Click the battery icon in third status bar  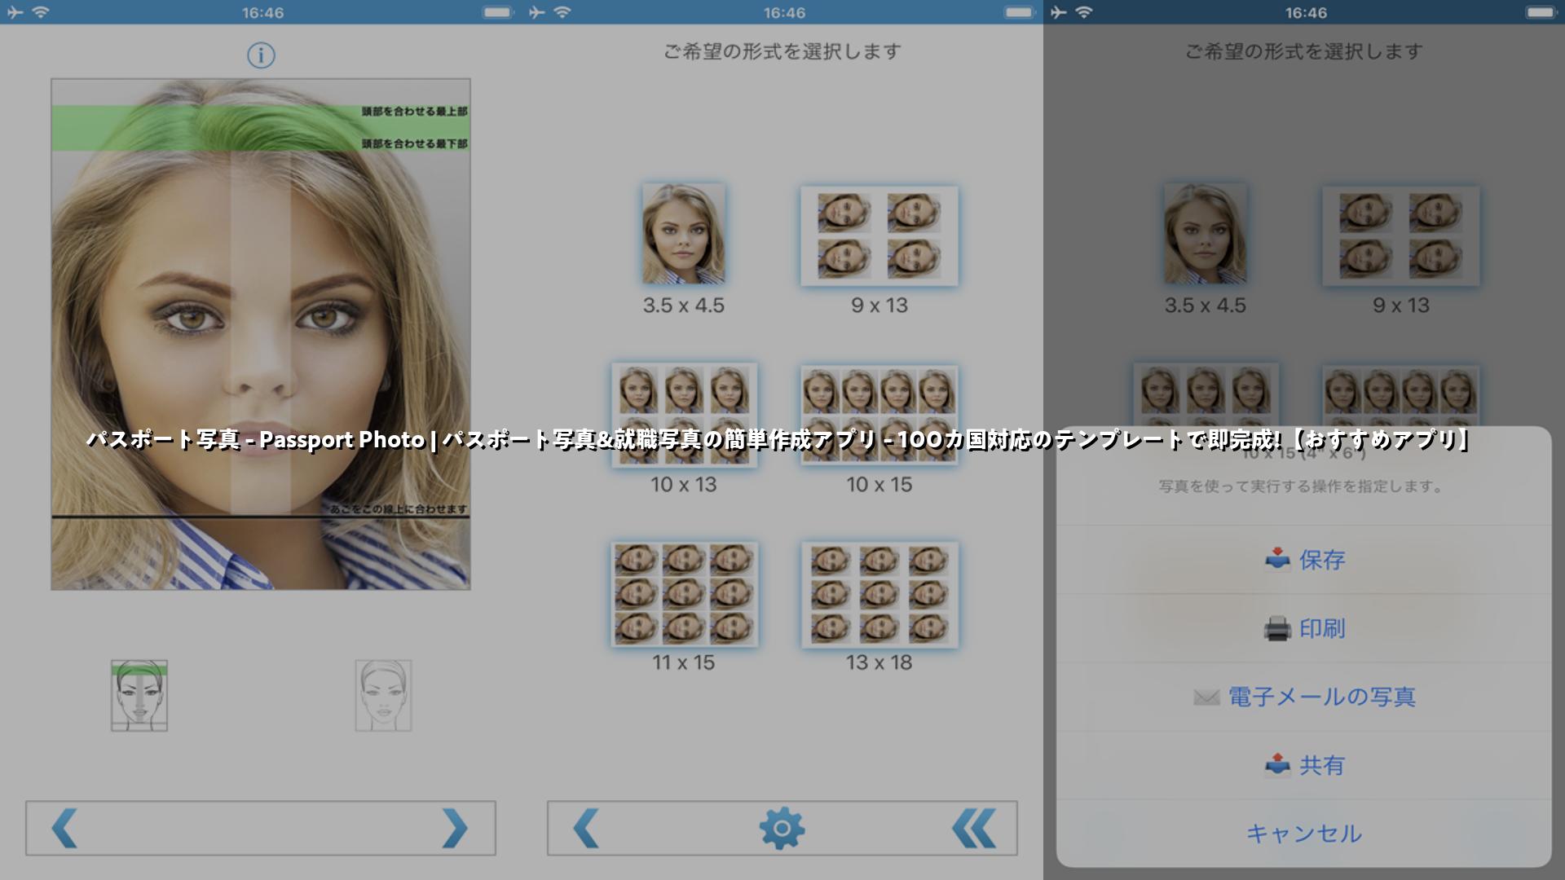[1541, 12]
